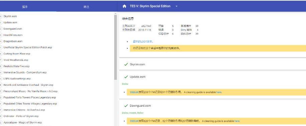Select Reverb and Ambiance Overhaul - Skyrim.esp

(28, 85)
